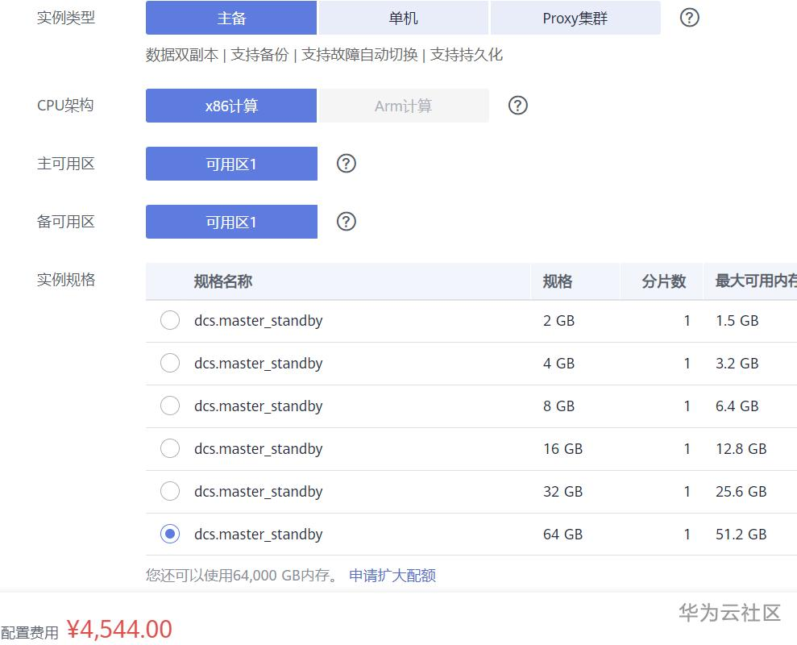Click the 6.4 GB max memory value
Viewport: 797px width, 645px height.
pos(737,406)
